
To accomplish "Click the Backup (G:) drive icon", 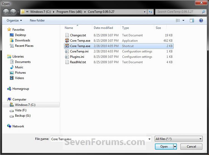I will click(x=12, y=116).
